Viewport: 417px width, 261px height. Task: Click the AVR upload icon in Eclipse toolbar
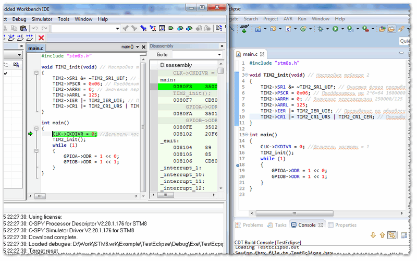244,29
